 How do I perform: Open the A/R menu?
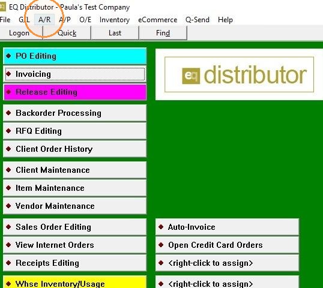point(44,20)
